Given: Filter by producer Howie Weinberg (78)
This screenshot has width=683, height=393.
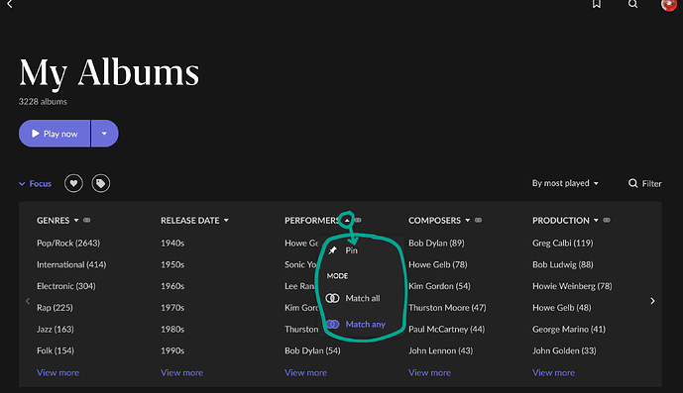Looking at the screenshot, I should [x=572, y=286].
